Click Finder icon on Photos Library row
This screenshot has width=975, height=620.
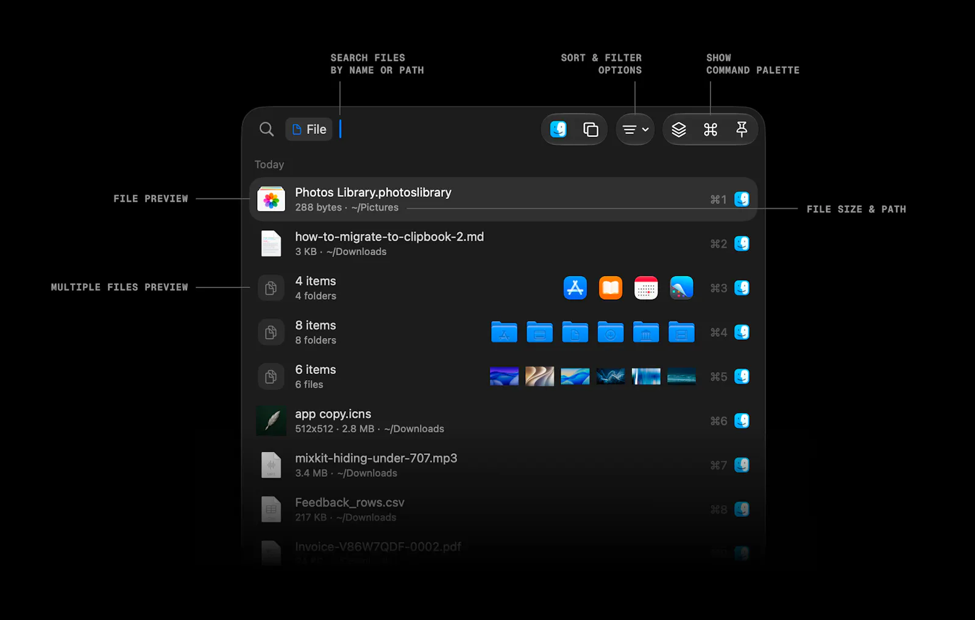click(x=742, y=199)
